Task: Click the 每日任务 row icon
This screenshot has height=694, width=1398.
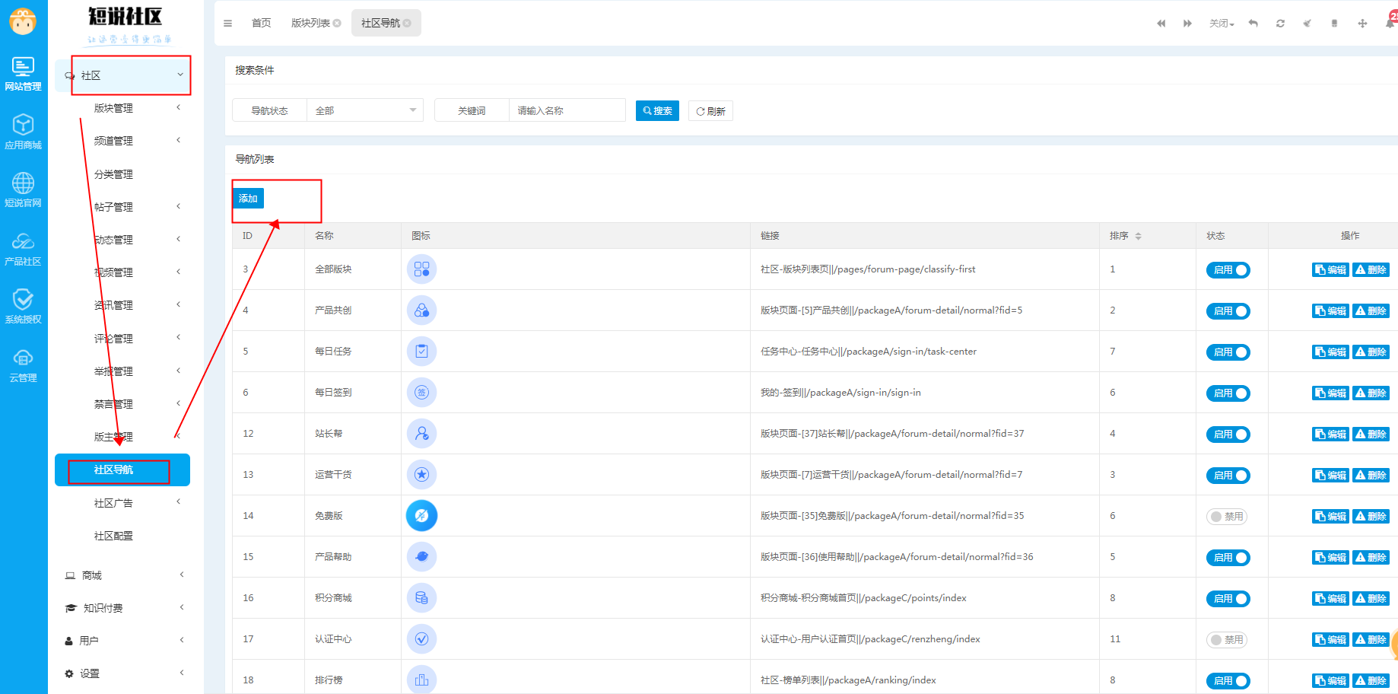Action: click(421, 352)
